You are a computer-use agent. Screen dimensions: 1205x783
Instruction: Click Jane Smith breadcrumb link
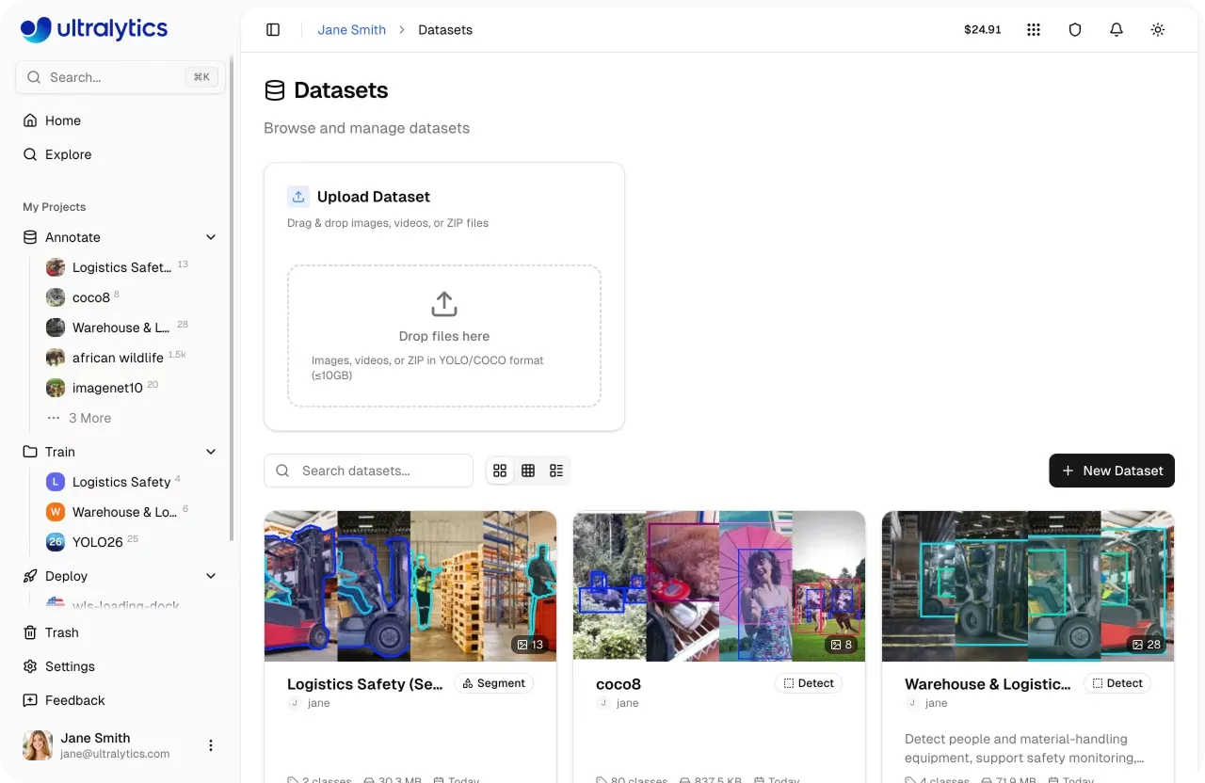[x=352, y=30]
